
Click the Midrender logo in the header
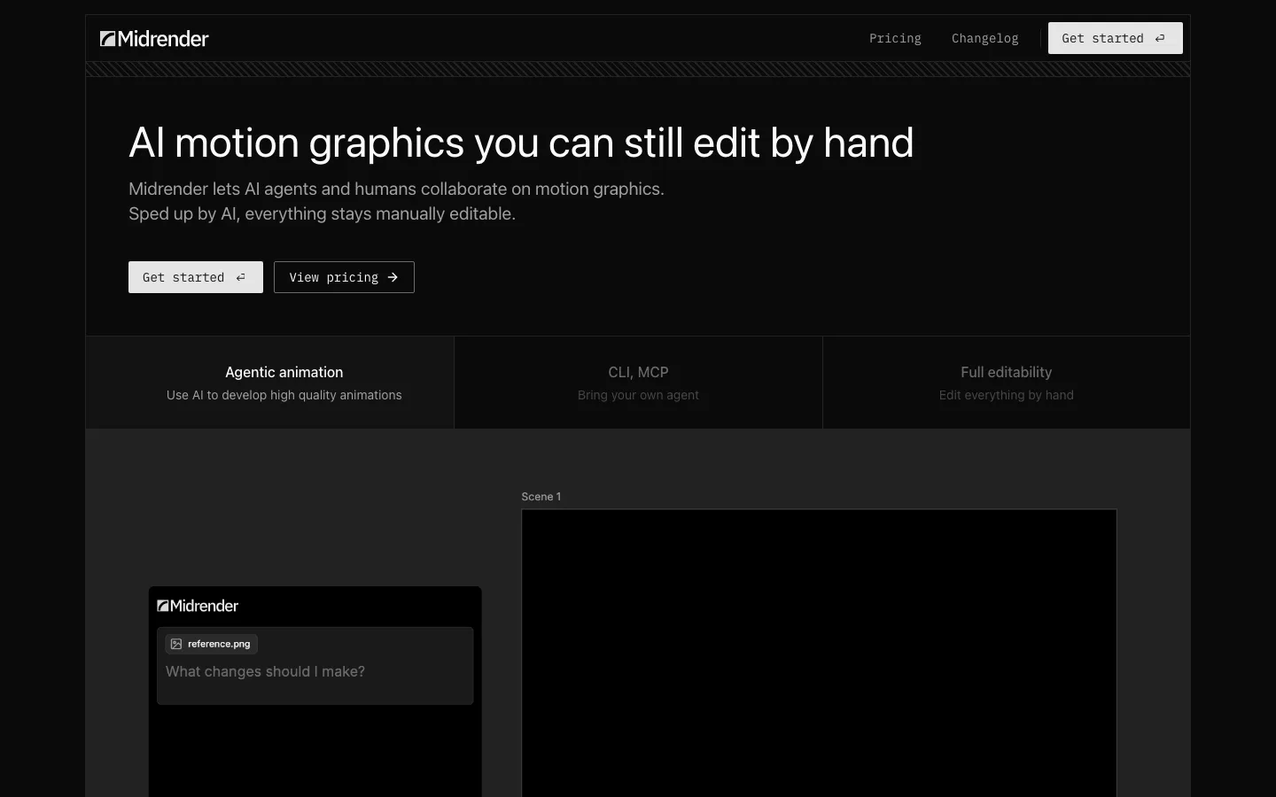pos(154,38)
